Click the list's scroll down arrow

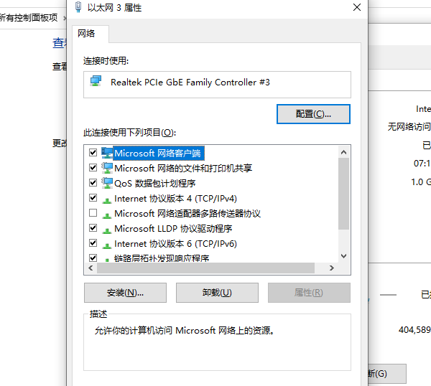click(x=343, y=256)
